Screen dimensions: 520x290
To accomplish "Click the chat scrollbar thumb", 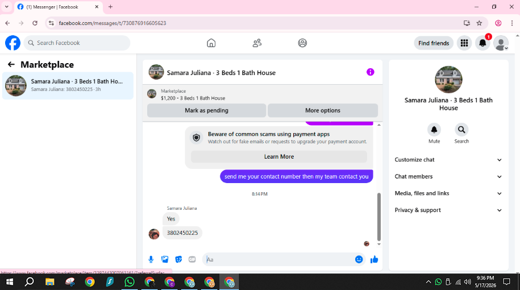I will pyautogui.click(x=378, y=217).
